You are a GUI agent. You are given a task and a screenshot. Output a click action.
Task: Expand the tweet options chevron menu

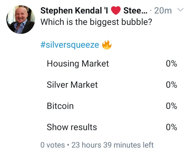180,10
